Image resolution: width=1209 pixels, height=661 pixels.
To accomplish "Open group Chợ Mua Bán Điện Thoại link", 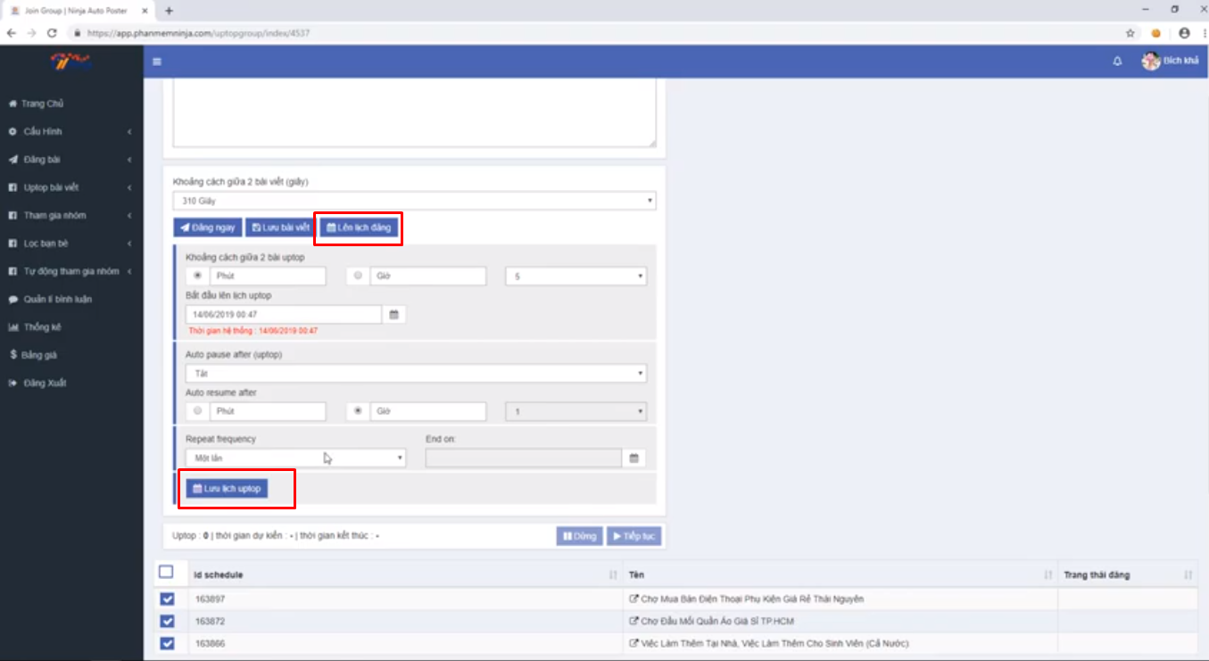I will click(751, 599).
